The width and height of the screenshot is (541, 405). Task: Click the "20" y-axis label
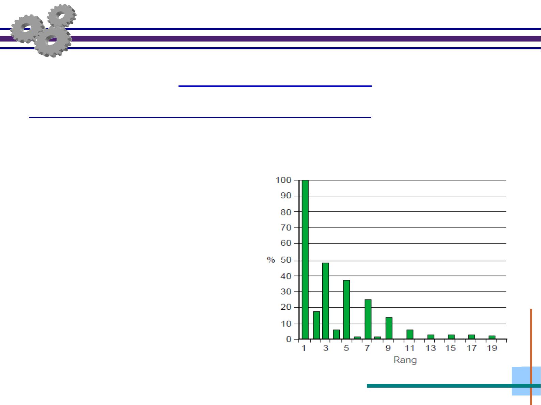click(286, 307)
